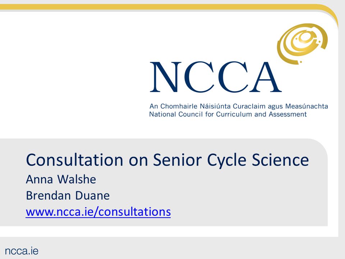
Task: Click the presenter name Anna Walshe
Action: (x=61, y=179)
